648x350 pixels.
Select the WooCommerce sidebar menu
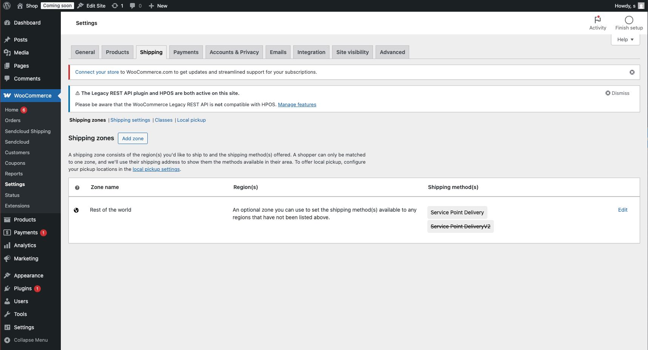pyautogui.click(x=30, y=96)
